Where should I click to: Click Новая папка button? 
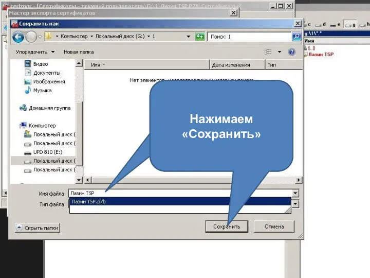pos(79,52)
